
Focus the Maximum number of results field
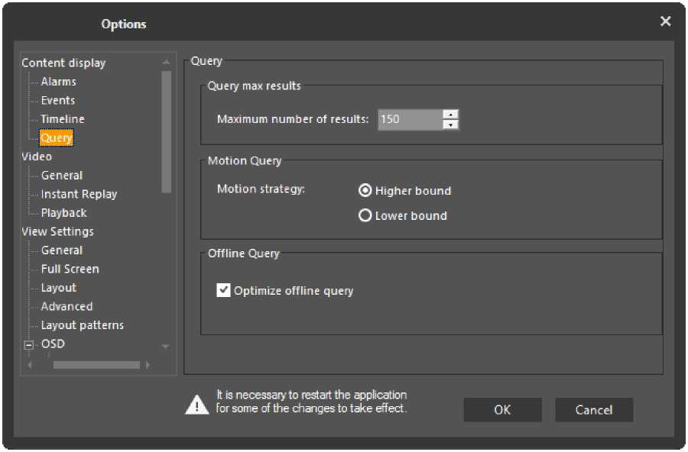click(x=409, y=120)
